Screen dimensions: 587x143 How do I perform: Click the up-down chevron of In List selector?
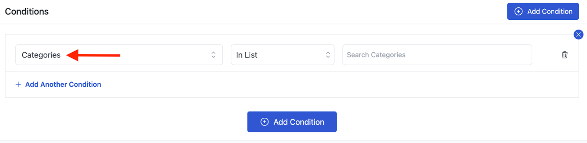point(328,55)
